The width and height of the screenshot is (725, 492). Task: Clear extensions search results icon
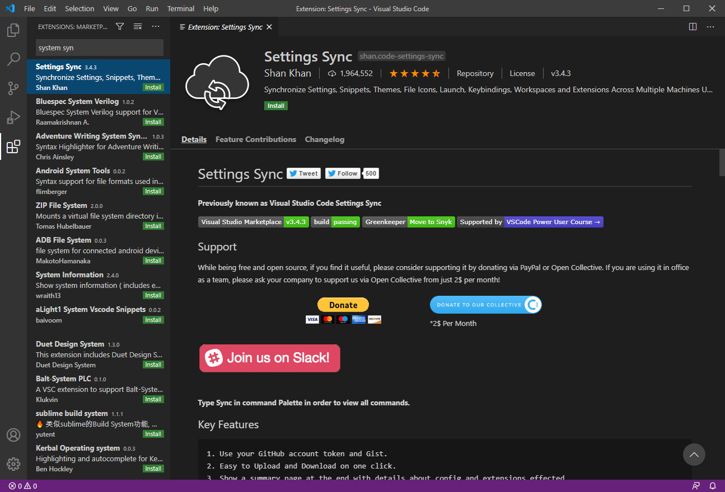pyautogui.click(x=138, y=26)
